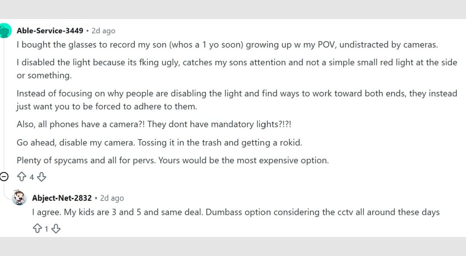
Task: Collapse the comment using the vertical thread line
Action: (4, 104)
